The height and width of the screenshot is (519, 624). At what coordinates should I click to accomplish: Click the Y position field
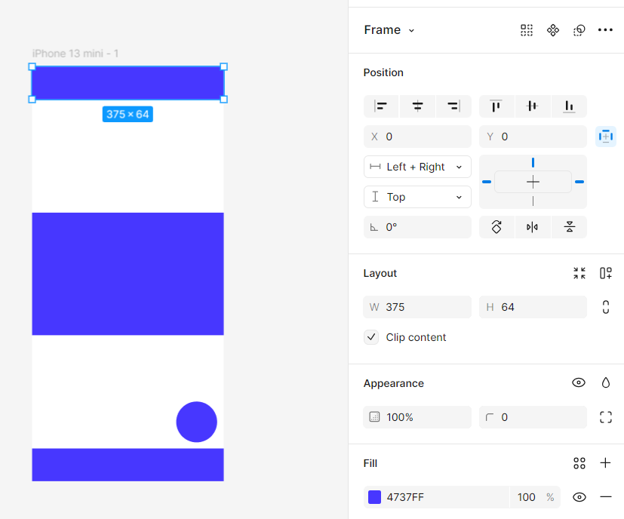tap(533, 137)
